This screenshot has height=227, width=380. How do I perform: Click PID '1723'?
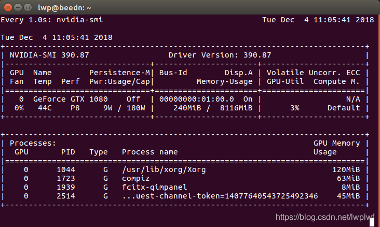point(66,179)
